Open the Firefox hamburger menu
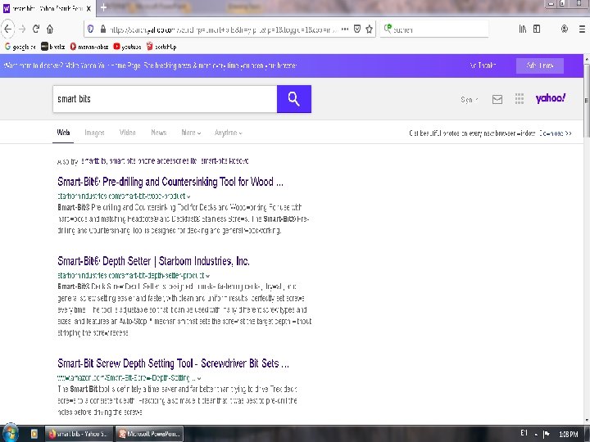Viewport: 590px width, 442px height. tap(582, 29)
